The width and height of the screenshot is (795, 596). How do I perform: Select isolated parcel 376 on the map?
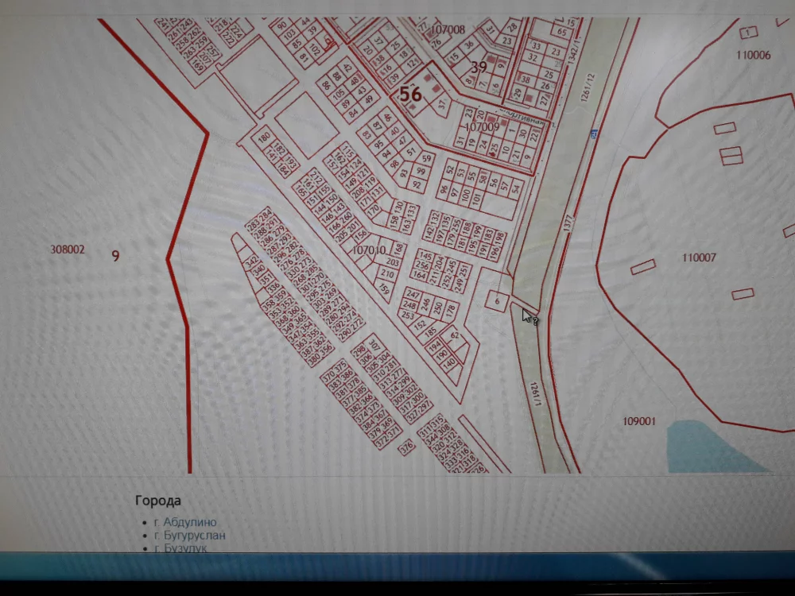pyautogui.click(x=407, y=450)
